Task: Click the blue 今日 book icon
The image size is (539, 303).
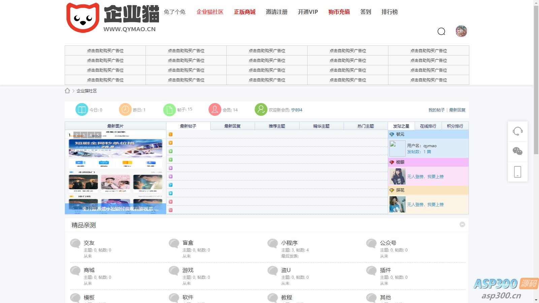Action: tap(81, 109)
